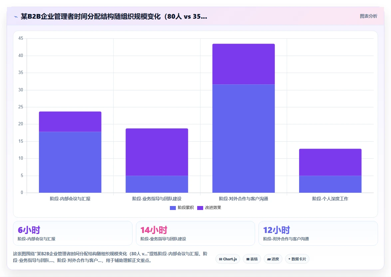Click the 图表分析 label in header
391x277 pixels.
pyautogui.click(x=368, y=16)
